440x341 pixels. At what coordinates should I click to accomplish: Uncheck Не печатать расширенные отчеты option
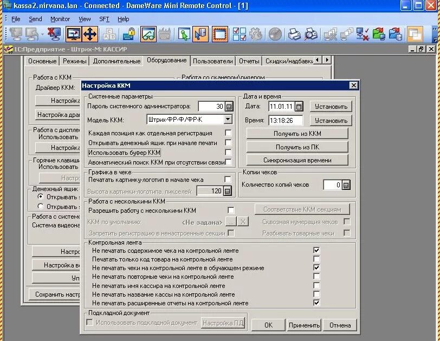(x=316, y=303)
